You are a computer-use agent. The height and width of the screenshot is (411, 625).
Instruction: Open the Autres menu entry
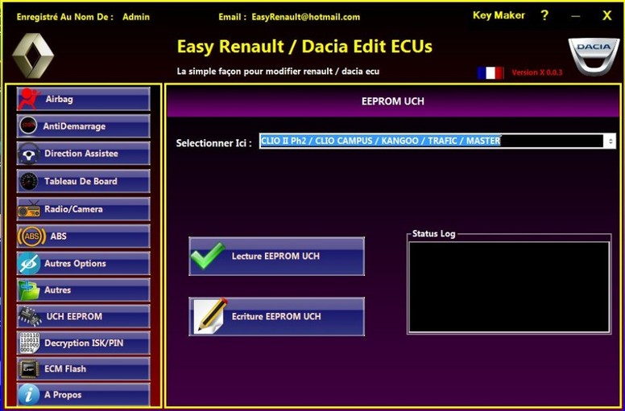[83, 290]
